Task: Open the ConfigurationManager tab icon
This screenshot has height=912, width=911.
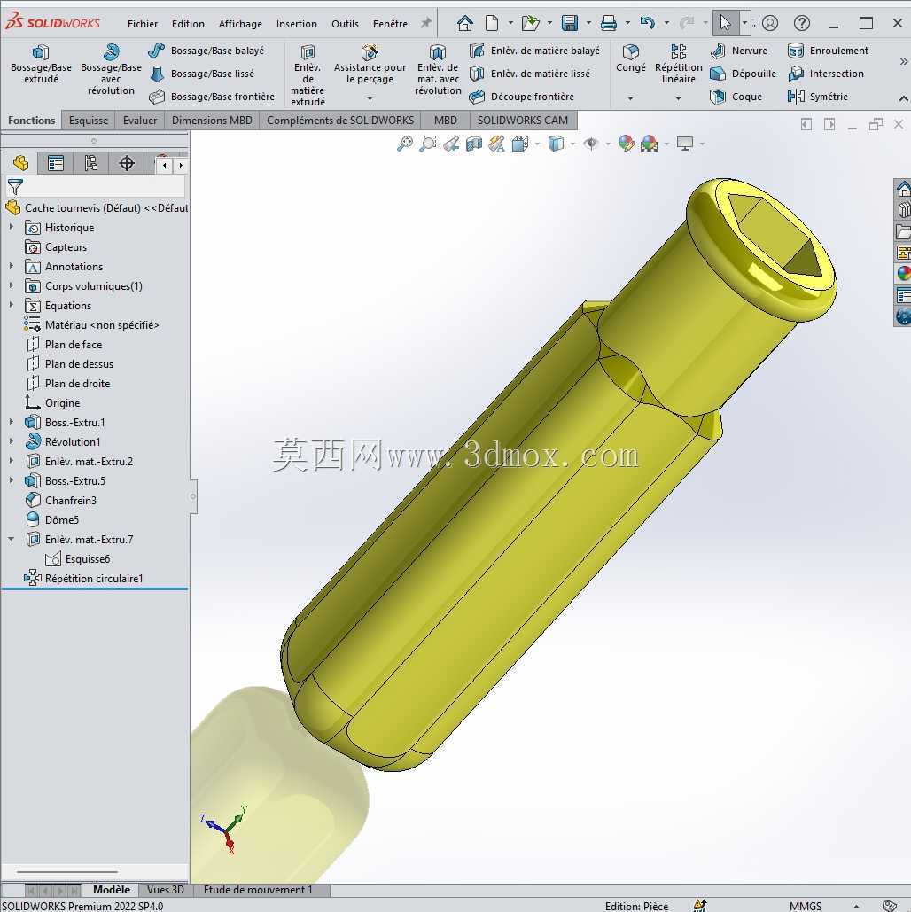Action: point(91,163)
